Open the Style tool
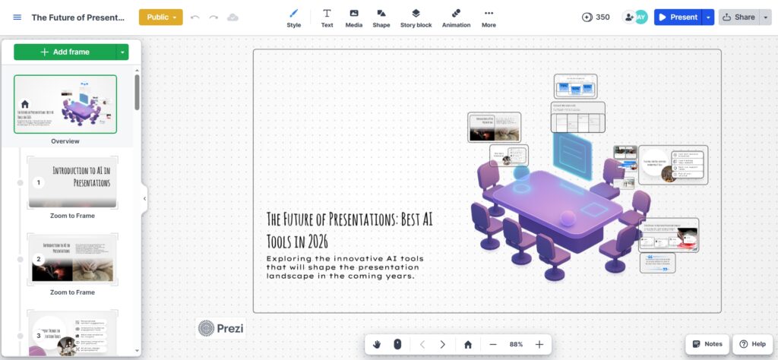Viewport: 778px width, 360px height. pos(294,18)
